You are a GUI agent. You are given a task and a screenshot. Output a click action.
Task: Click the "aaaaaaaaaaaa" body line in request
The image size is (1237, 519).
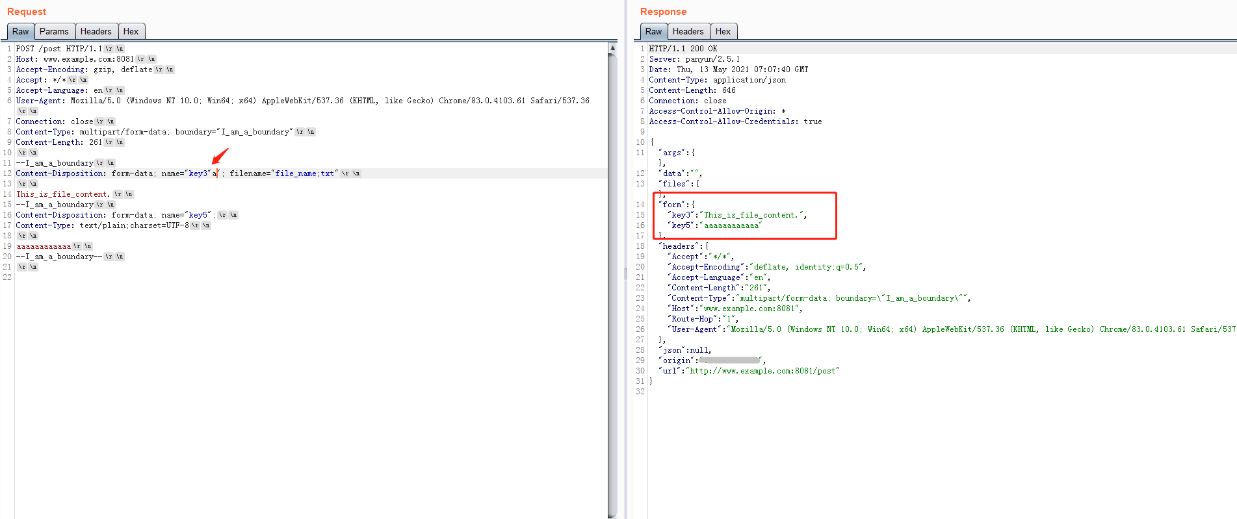click(44, 246)
